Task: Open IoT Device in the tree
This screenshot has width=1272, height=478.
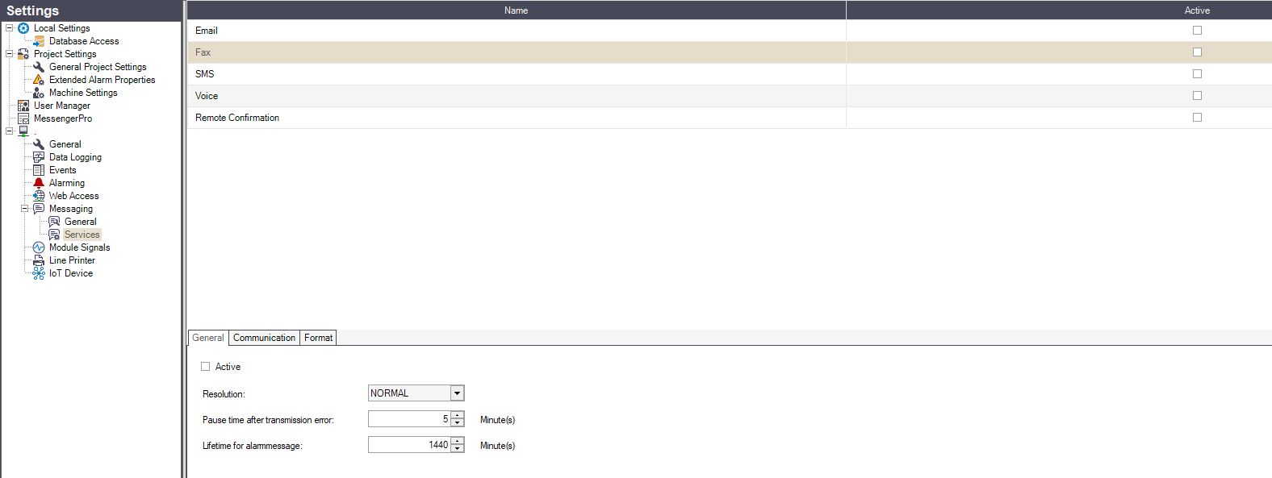Action: pos(71,273)
